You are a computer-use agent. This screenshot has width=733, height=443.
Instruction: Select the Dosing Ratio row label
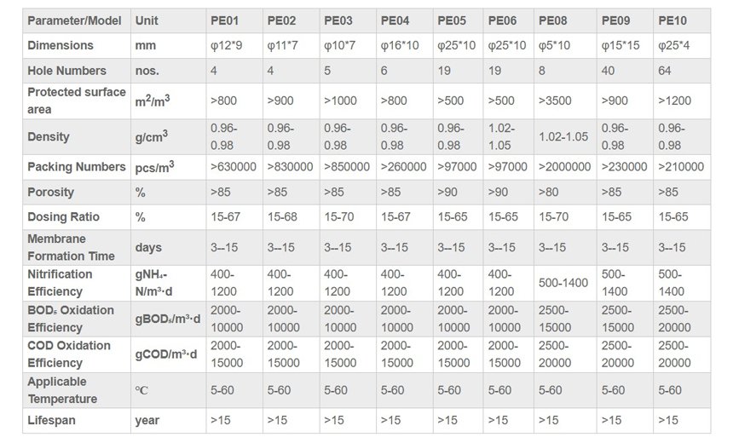(63, 217)
